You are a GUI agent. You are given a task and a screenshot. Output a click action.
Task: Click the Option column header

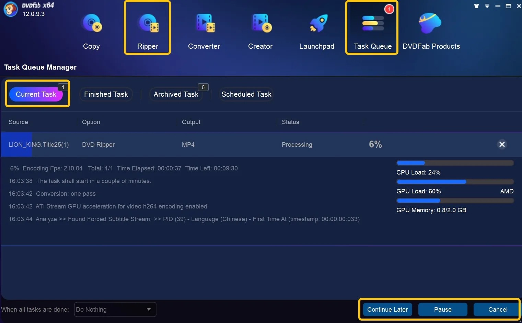click(x=91, y=122)
